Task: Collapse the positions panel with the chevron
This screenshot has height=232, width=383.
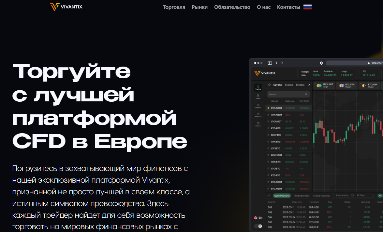Action: 269,196
